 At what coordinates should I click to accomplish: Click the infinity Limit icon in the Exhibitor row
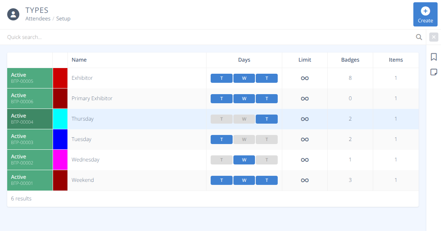point(305,78)
